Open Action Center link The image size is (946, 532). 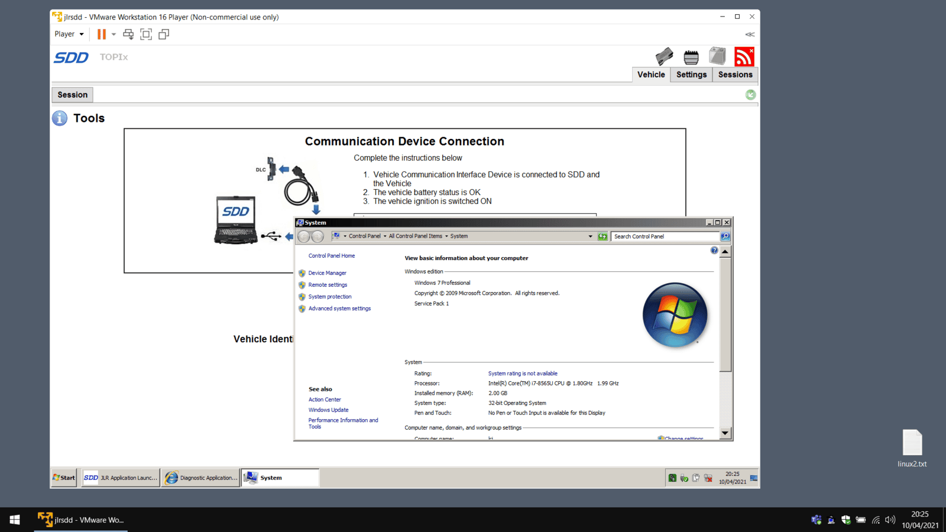click(325, 400)
